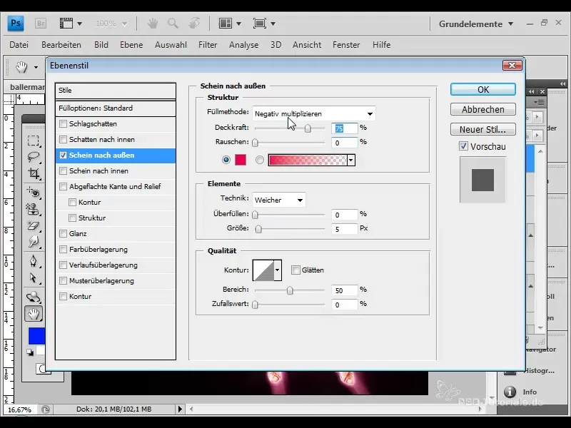Select Fülloptionen: Standard entry
Viewport: 571px width, 428px height.
116,108
